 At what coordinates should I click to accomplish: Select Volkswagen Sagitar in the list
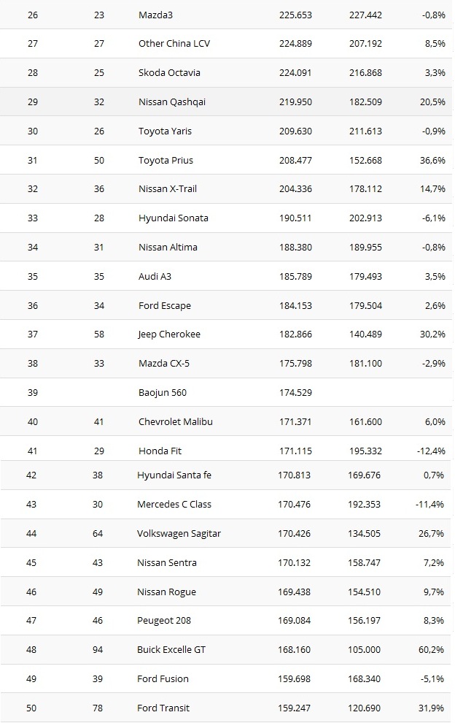click(x=179, y=533)
